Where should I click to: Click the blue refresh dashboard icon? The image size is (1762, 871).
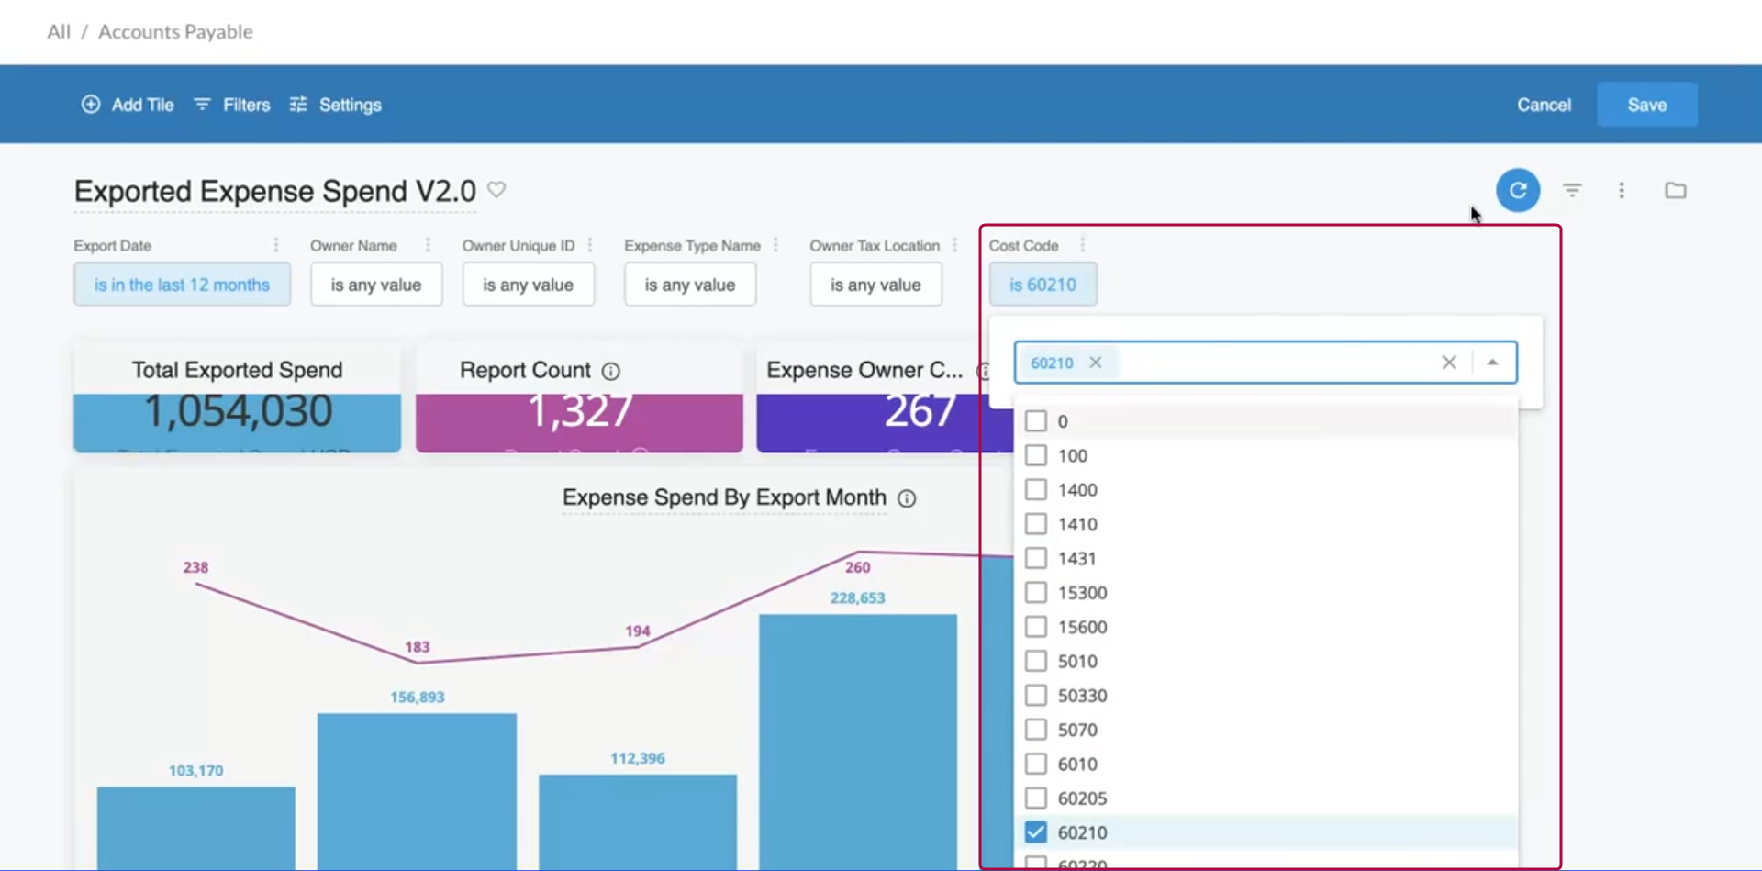click(x=1518, y=190)
